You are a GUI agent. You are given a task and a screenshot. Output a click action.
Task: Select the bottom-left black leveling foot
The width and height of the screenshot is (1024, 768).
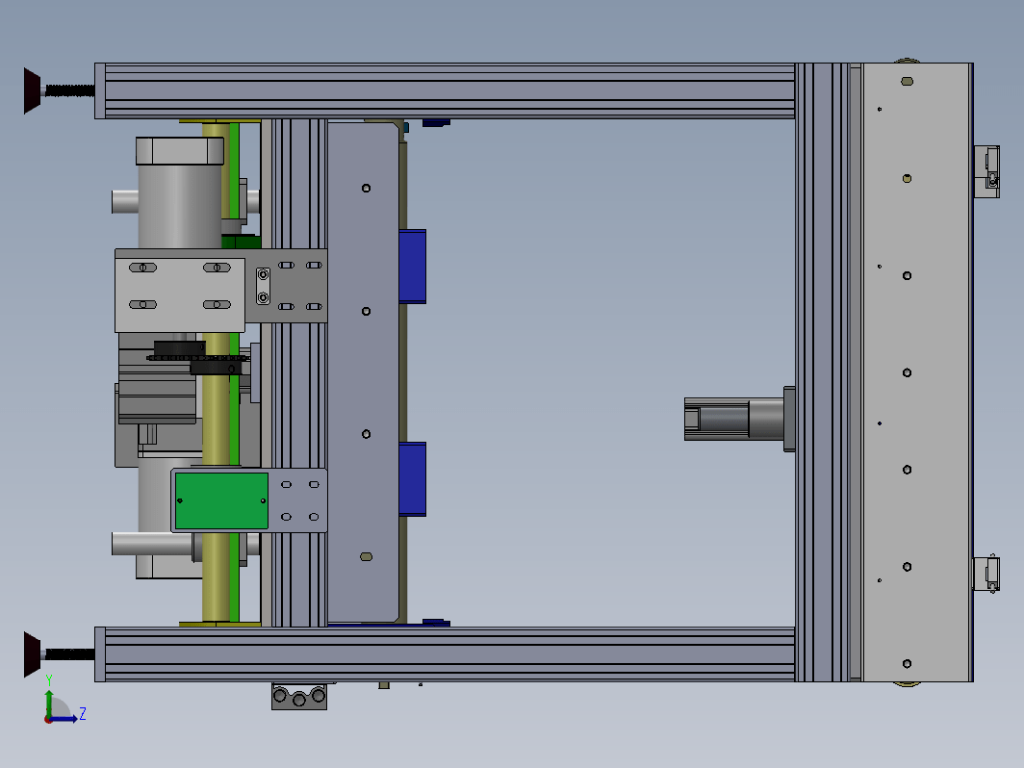pos(33,654)
